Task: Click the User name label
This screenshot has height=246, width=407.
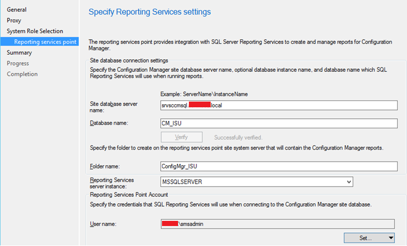Action: [103, 224]
